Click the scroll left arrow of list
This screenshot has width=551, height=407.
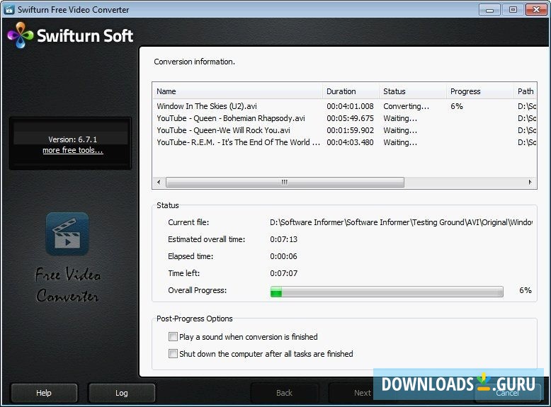point(159,182)
